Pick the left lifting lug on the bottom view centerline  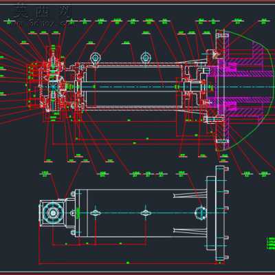click(95, 213)
